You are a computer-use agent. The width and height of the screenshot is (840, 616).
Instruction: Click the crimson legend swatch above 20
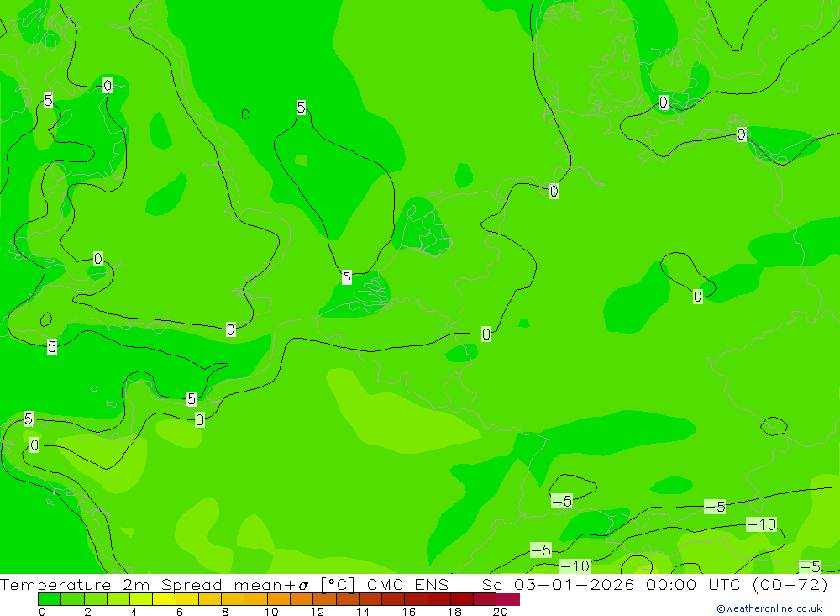(x=508, y=599)
